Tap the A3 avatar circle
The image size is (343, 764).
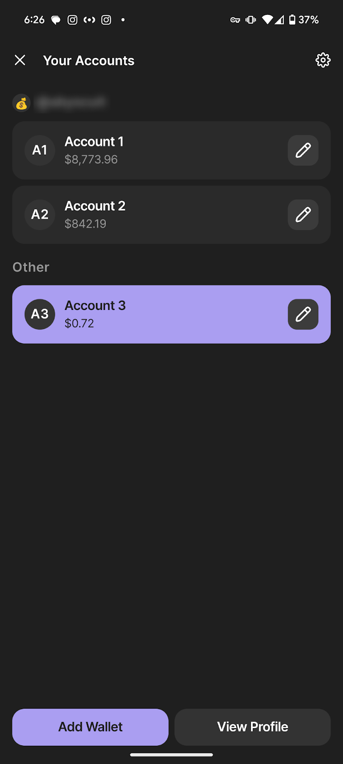(x=40, y=314)
